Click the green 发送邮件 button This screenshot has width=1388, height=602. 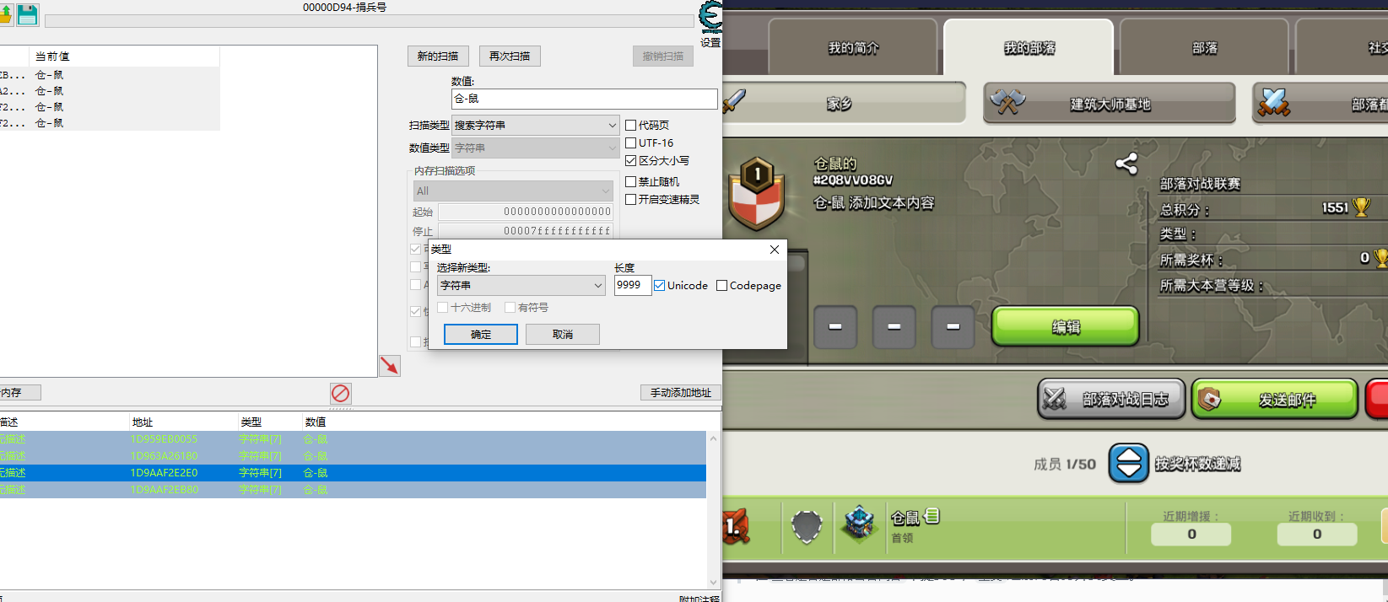(x=1274, y=399)
